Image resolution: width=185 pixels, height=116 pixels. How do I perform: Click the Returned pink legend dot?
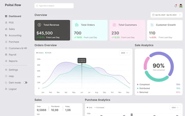[138, 92]
